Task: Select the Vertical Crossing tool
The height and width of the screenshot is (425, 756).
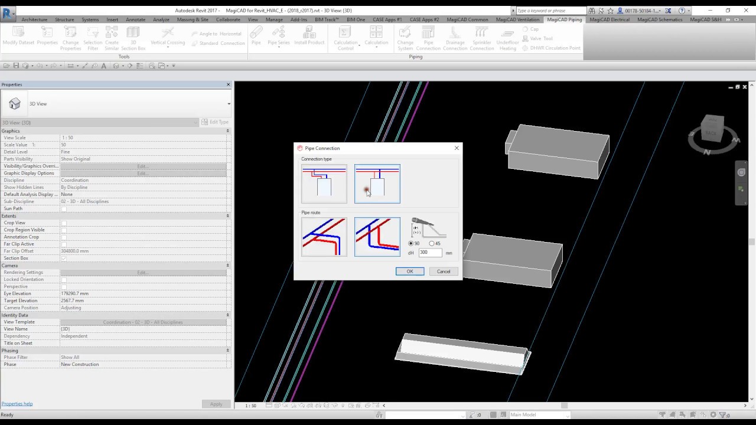Action: click(168, 37)
